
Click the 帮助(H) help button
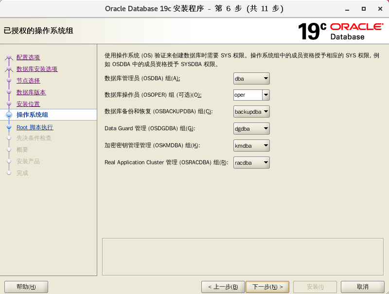[x=26, y=287]
